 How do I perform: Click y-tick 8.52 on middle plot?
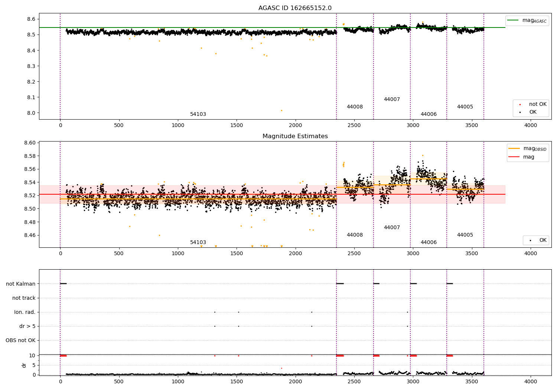(x=30, y=195)
